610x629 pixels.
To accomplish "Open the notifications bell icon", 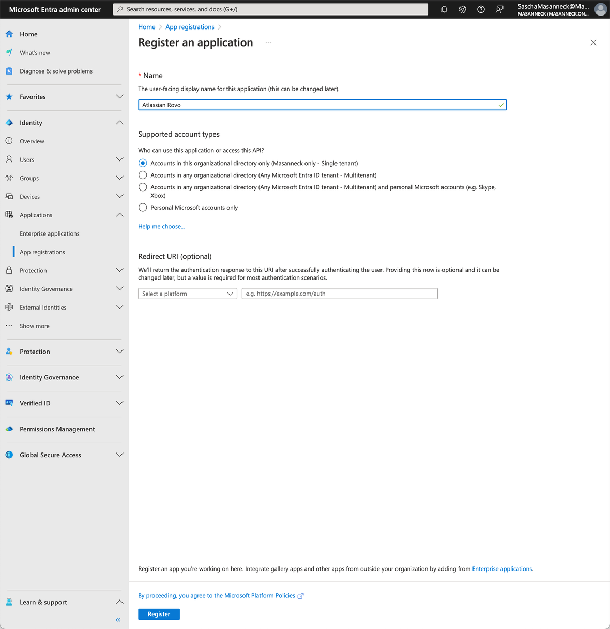I will click(x=444, y=9).
